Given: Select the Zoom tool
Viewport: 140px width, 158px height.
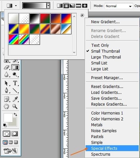Looking at the screenshot, I should pos(15,106).
